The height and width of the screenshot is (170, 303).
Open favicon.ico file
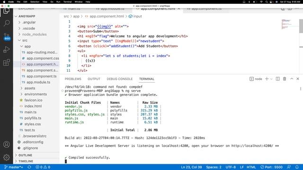coord(37,100)
